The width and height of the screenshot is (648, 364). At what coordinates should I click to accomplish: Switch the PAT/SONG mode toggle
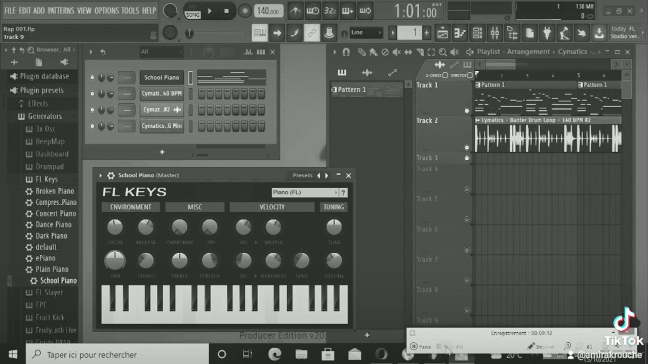point(192,12)
